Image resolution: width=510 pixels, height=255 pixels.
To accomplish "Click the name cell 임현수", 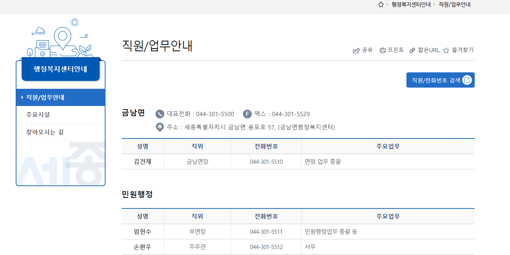I will click(x=142, y=232).
